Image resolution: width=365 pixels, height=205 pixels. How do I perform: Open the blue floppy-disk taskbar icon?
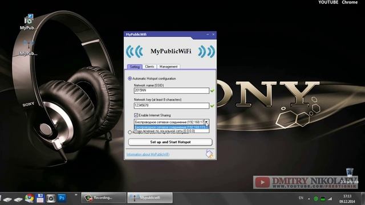(x=40, y=198)
